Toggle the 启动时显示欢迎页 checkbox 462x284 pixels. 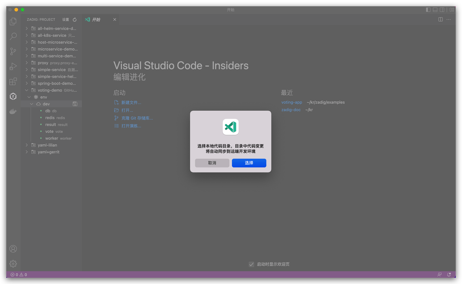[251, 264]
